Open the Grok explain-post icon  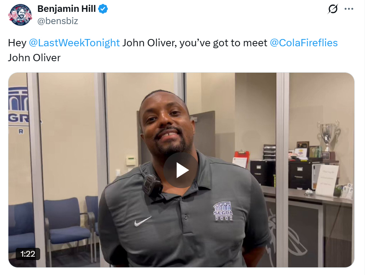[332, 9]
